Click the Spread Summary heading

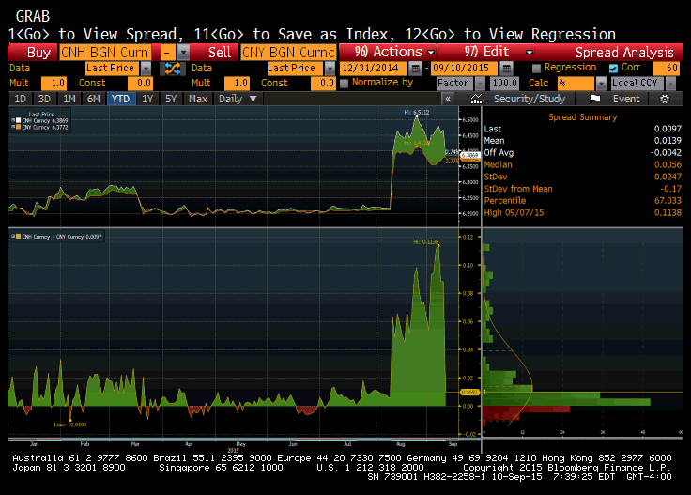582,117
